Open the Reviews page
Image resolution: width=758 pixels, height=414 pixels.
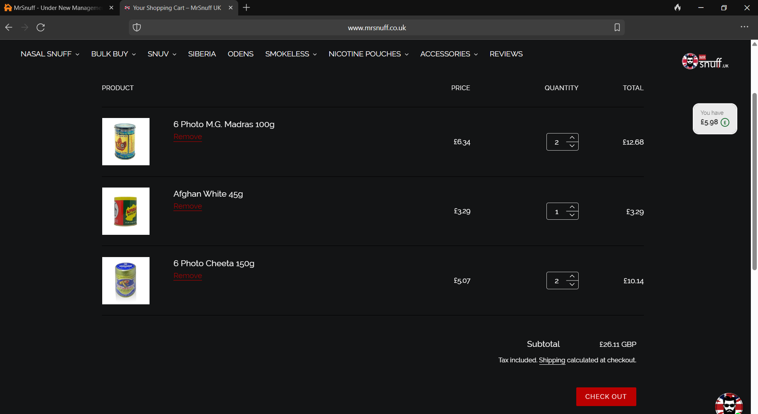[x=506, y=54]
